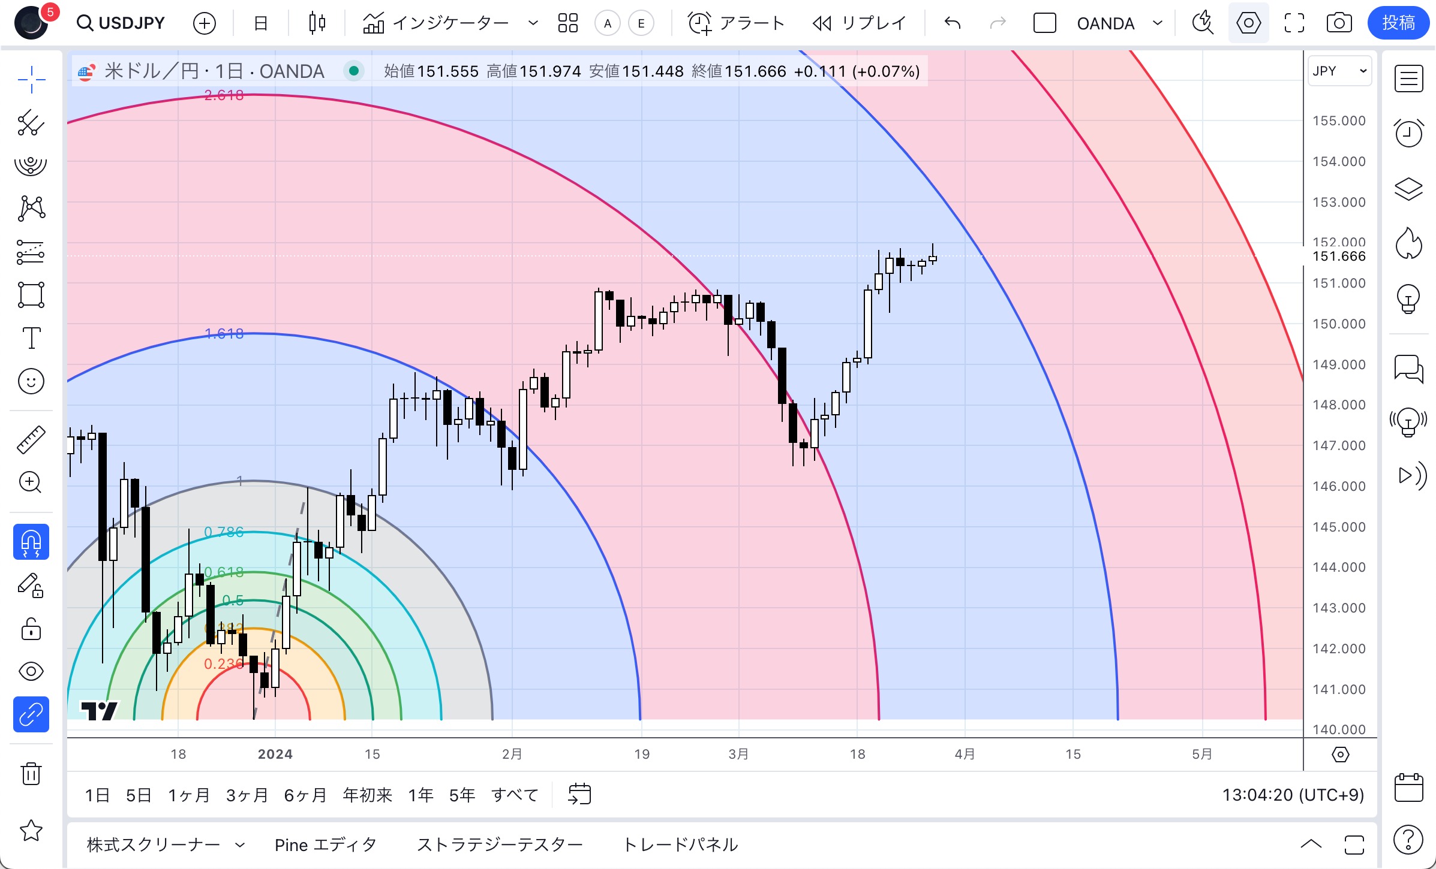Click the 13:04:20 (UTC+9) timezone selector

click(x=1293, y=795)
